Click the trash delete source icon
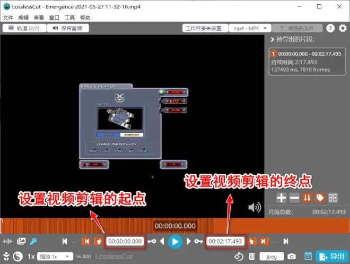The height and width of the screenshot is (264, 350). click(x=252, y=257)
